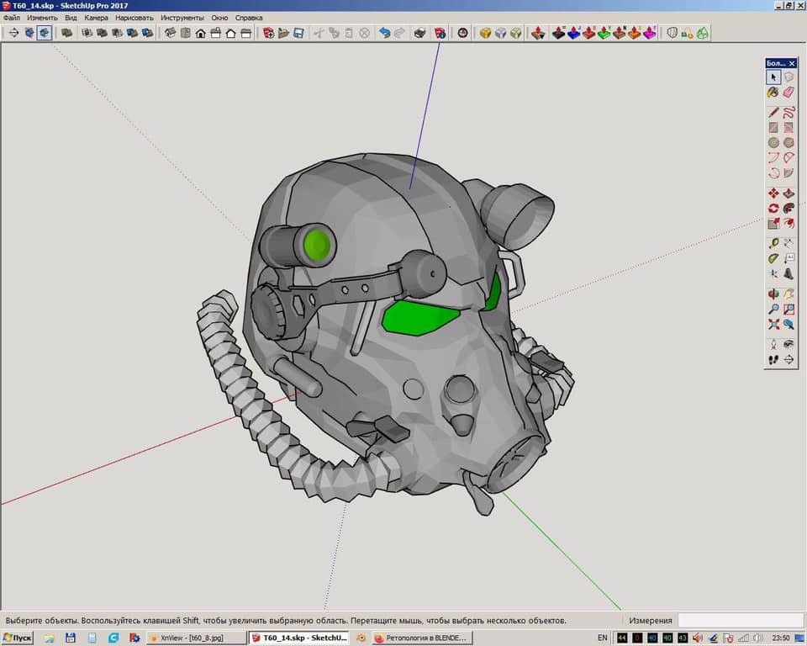Click the Измерения value box

[741, 620]
